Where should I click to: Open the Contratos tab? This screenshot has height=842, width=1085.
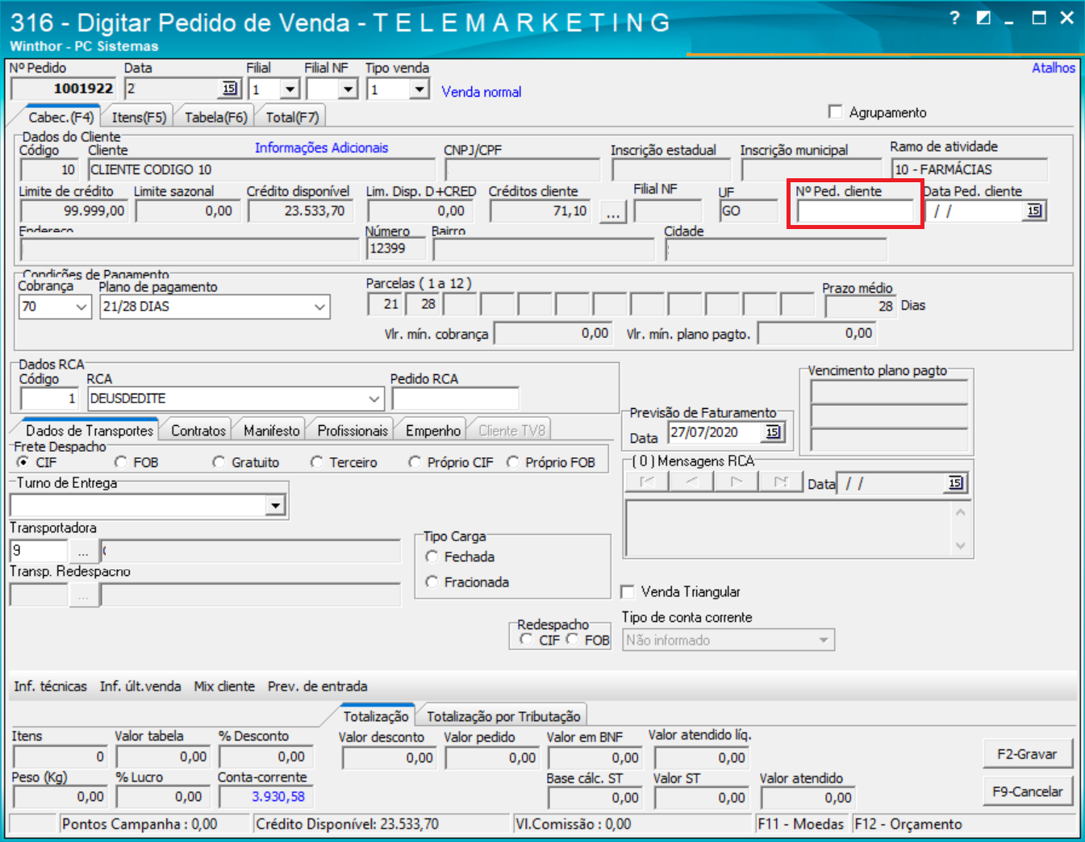(x=198, y=431)
